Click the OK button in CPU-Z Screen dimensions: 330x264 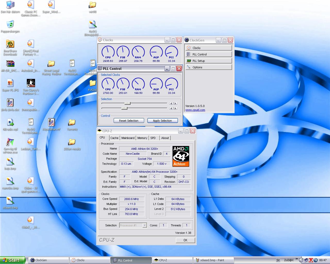click(x=185, y=240)
